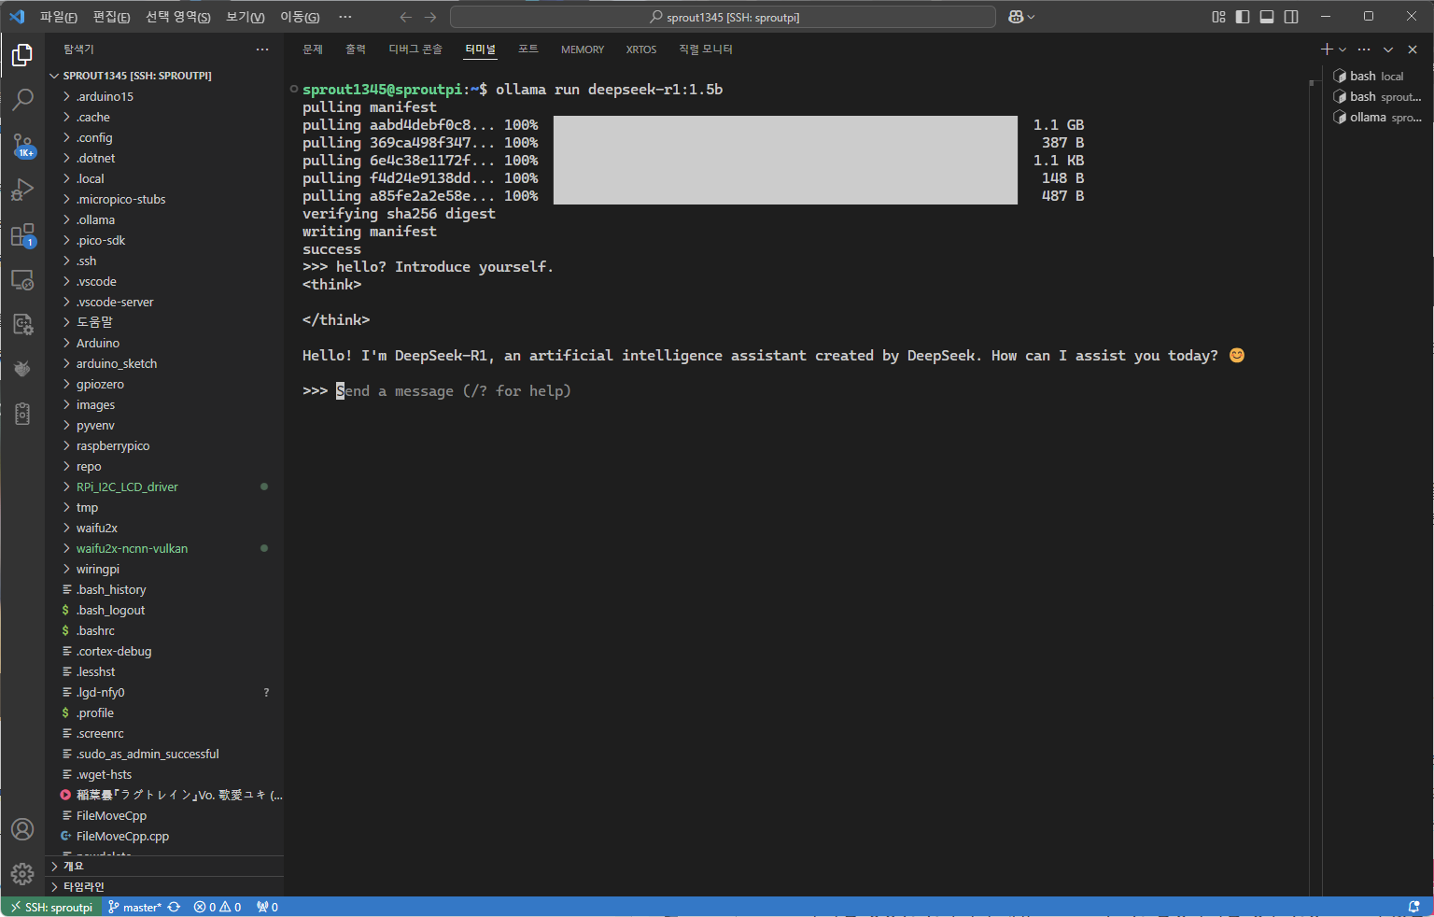Screen dimensions: 1434x917
Task: Open the 편집(E) menu
Action: tap(111, 17)
